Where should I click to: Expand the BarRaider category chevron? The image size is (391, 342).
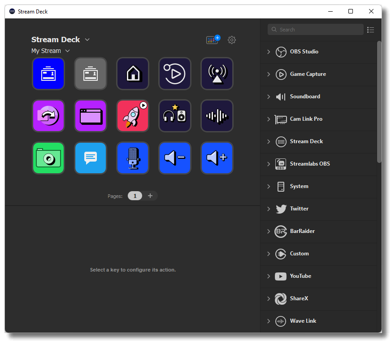(x=269, y=232)
